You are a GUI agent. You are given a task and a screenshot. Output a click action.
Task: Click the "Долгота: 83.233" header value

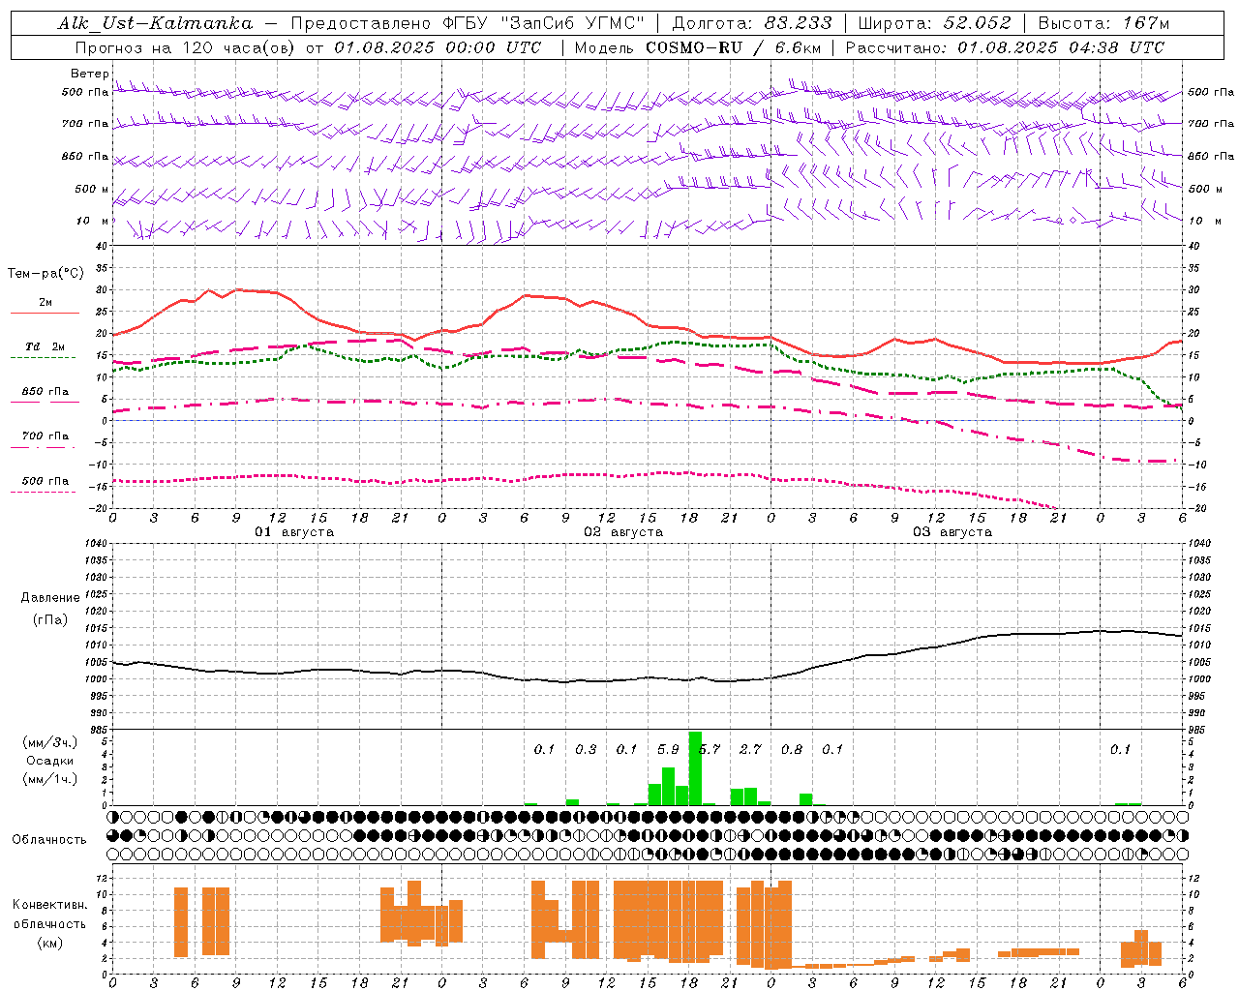[x=751, y=24]
